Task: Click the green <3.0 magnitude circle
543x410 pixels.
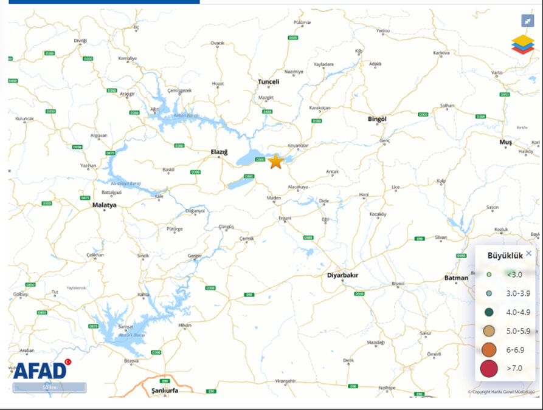Action: tap(489, 275)
